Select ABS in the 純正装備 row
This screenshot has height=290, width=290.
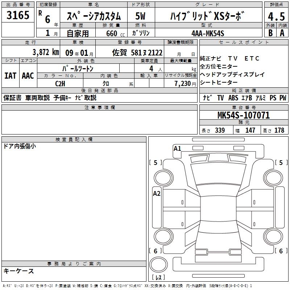233,98
